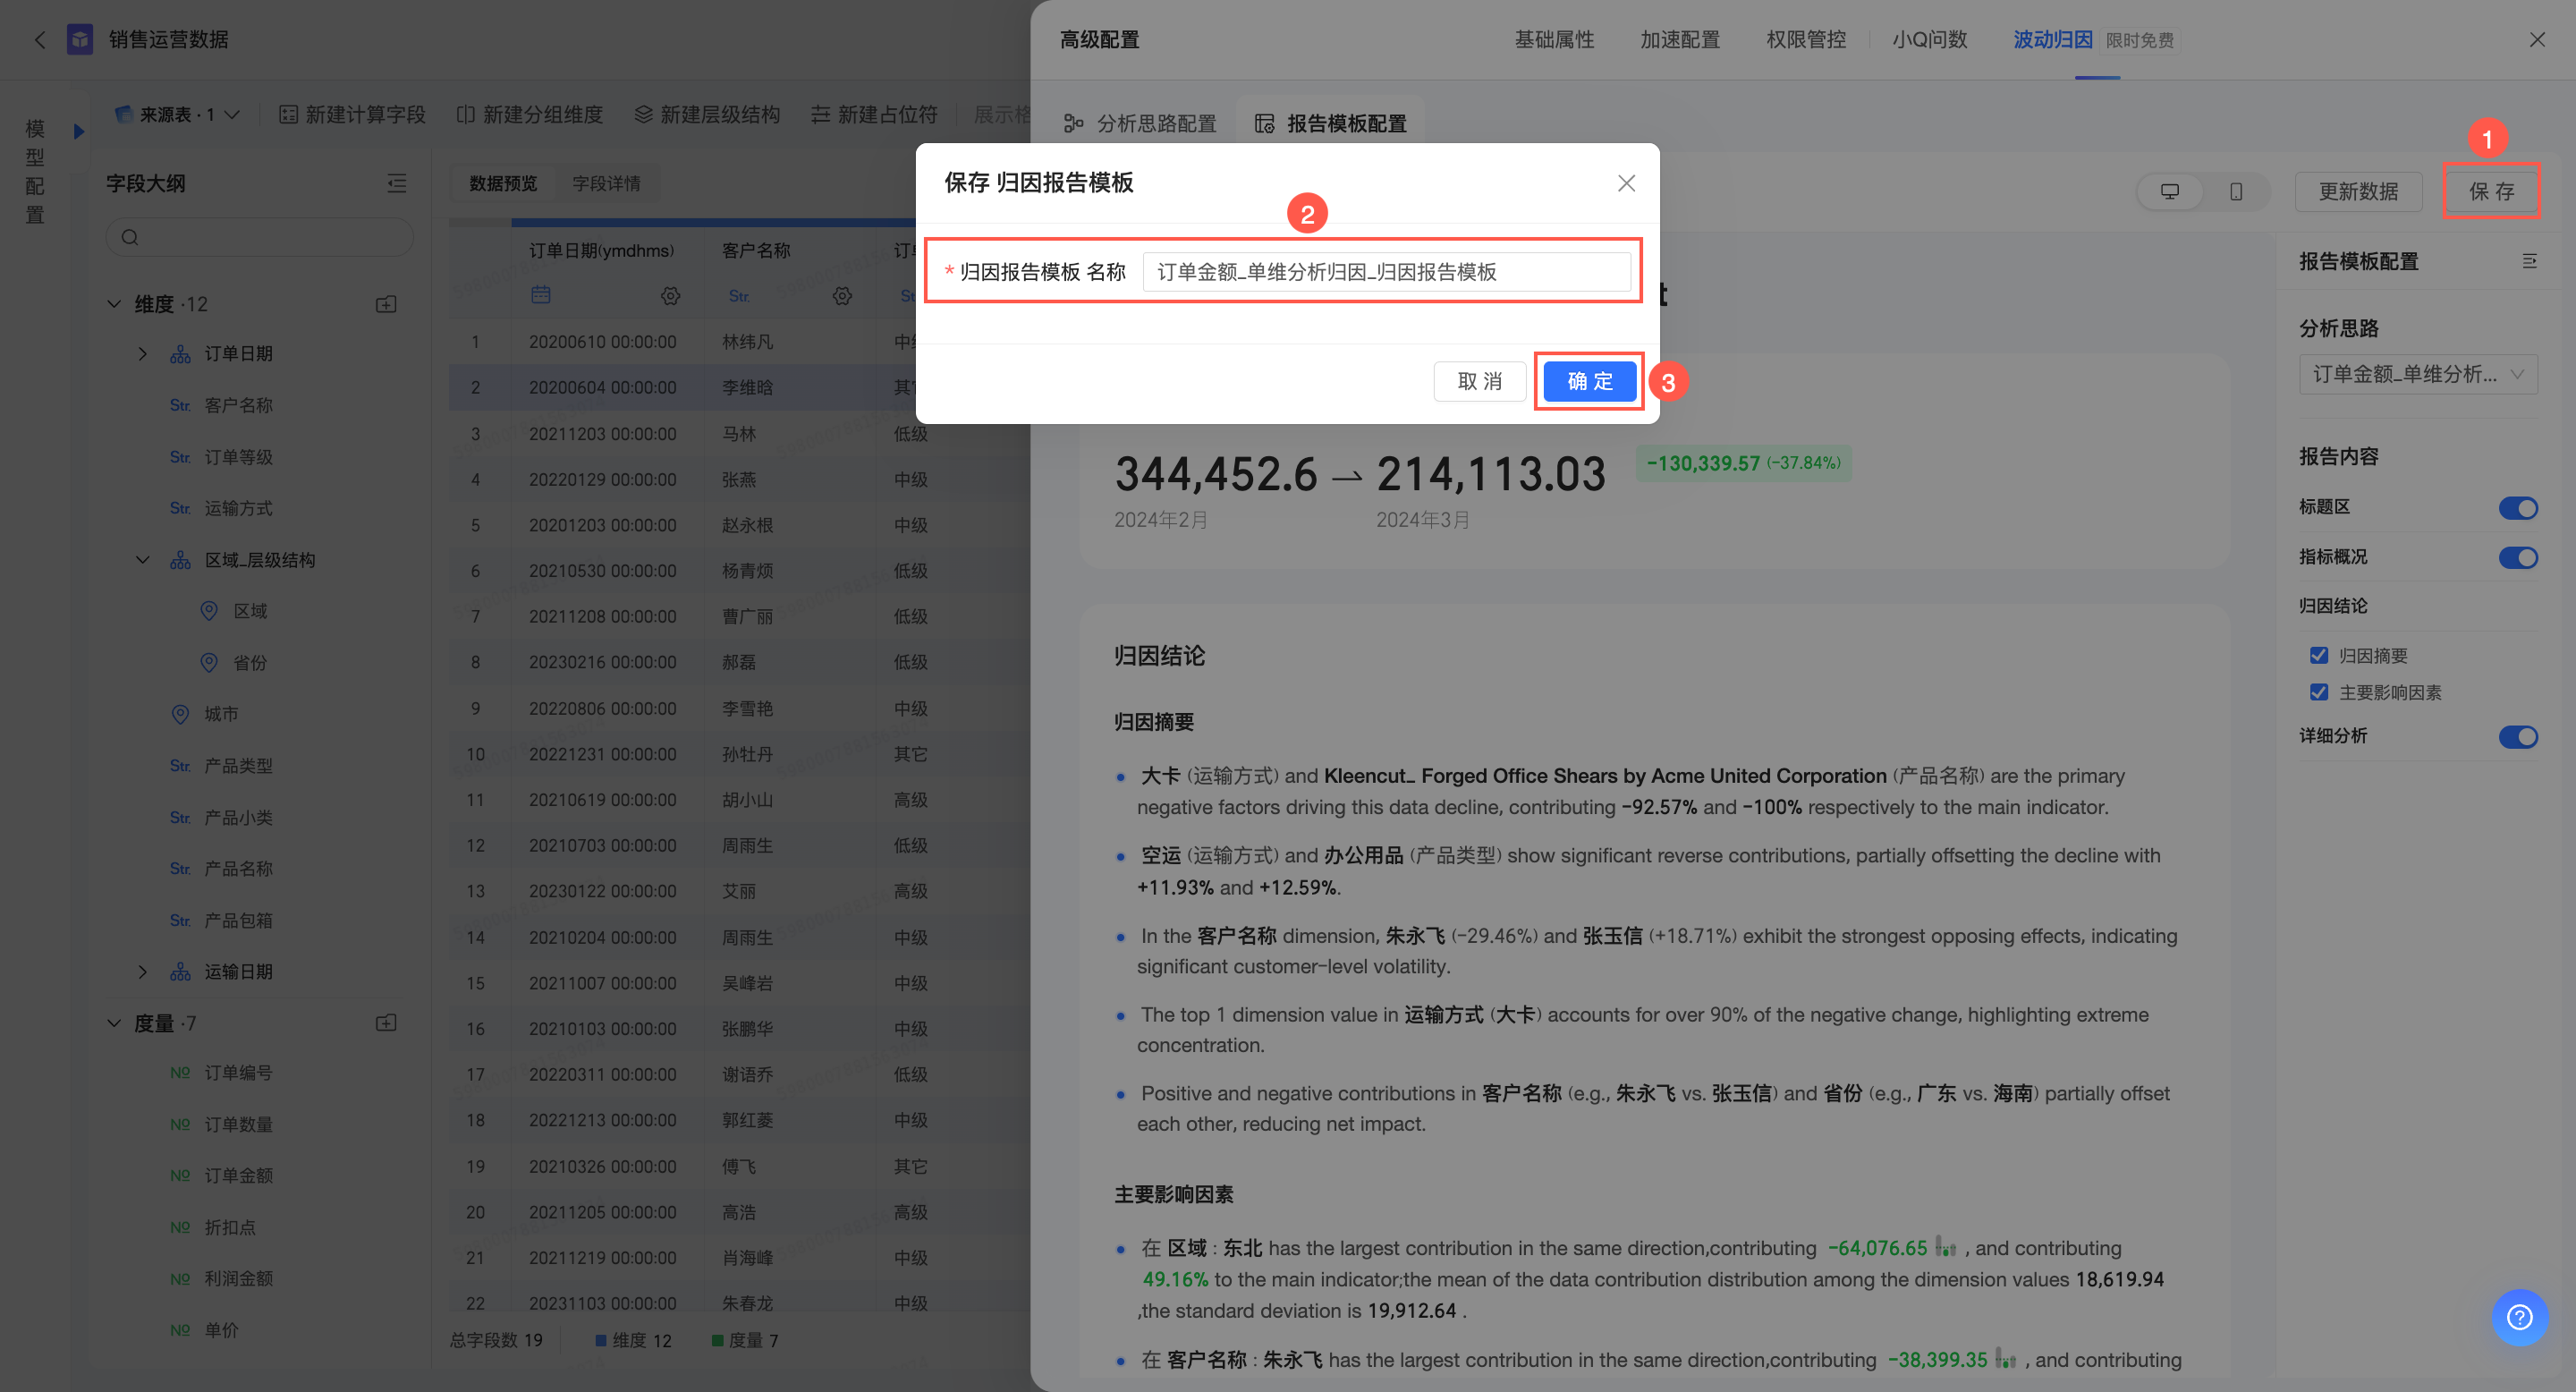Collapse the 度量 7 section
Viewport: 2576px width, 1392px height.
click(x=114, y=1023)
